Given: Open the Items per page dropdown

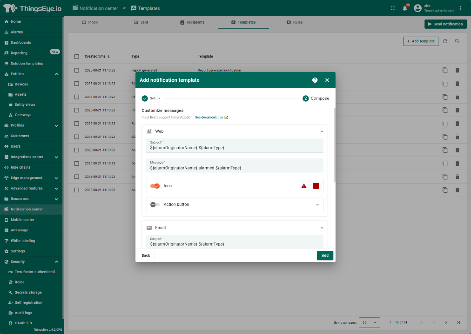Looking at the screenshot, I should click(x=370, y=322).
